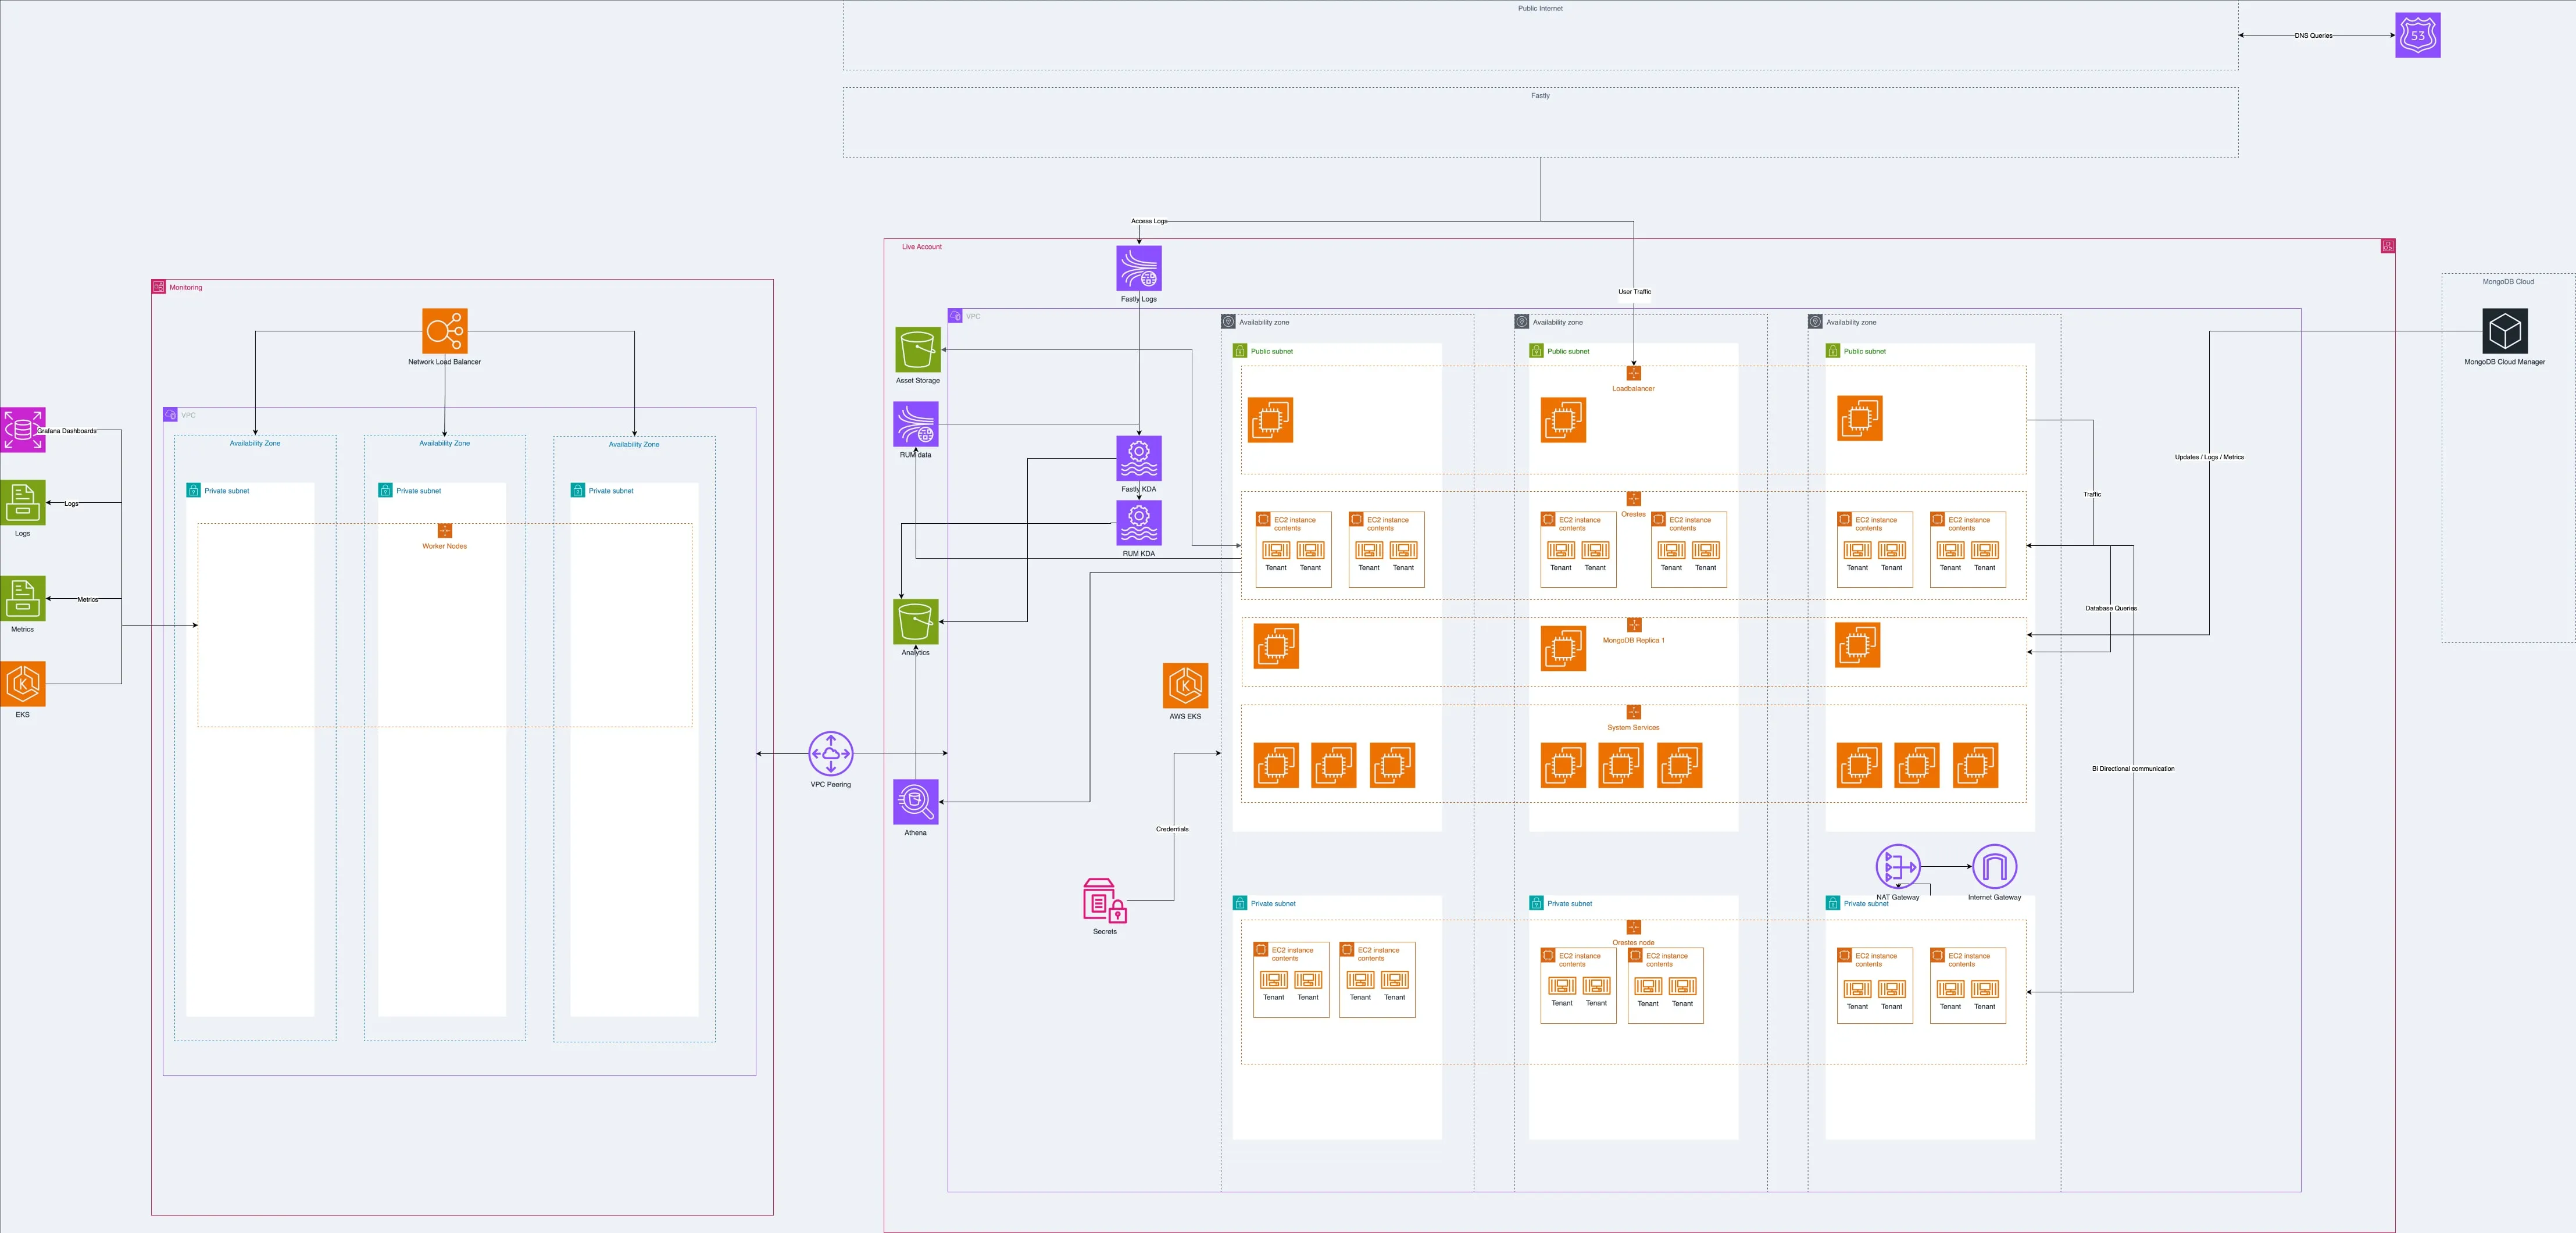Select the Network Load Balancer icon
This screenshot has width=2576, height=1233.
pos(445,331)
